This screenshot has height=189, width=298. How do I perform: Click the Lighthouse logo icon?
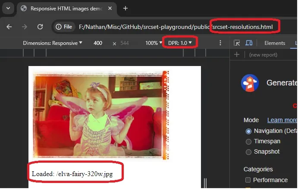[x=250, y=83]
